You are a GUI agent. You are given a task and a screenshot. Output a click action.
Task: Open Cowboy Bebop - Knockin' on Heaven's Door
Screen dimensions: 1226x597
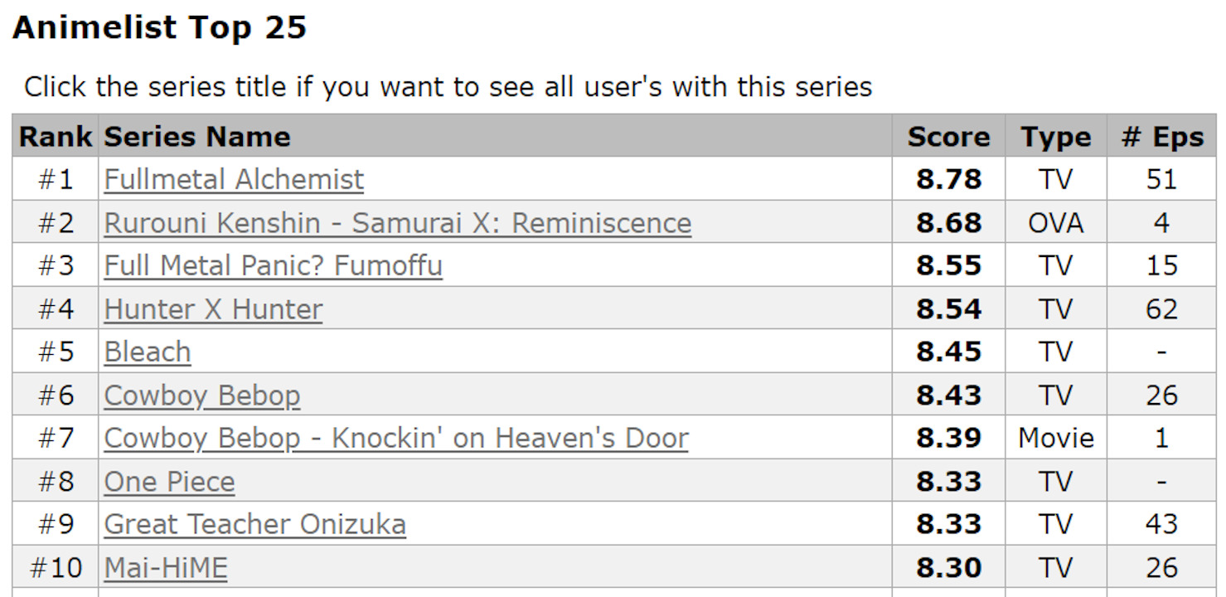pyautogui.click(x=395, y=439)
